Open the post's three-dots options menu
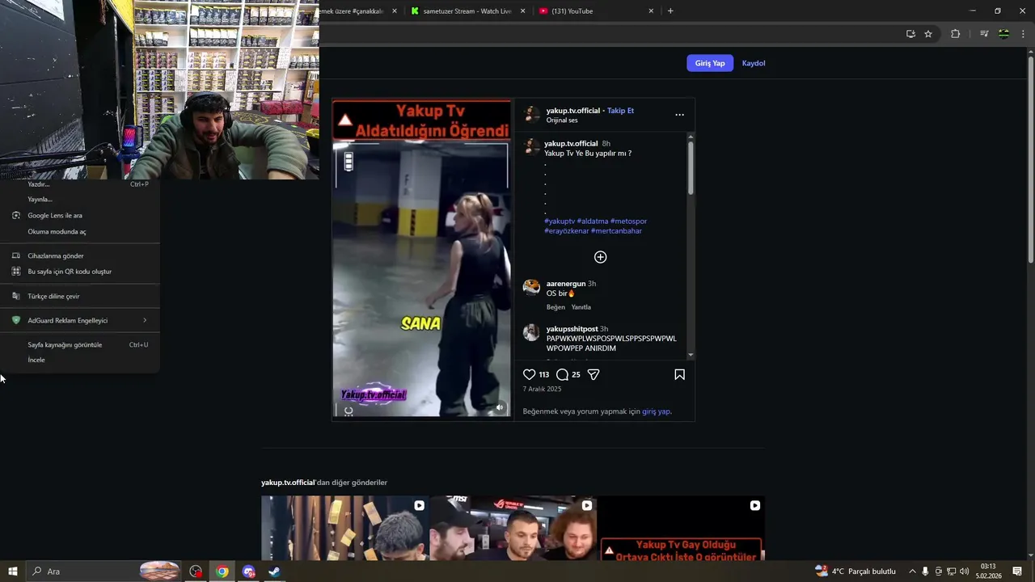1035x582 pixels. pos(679,115)
